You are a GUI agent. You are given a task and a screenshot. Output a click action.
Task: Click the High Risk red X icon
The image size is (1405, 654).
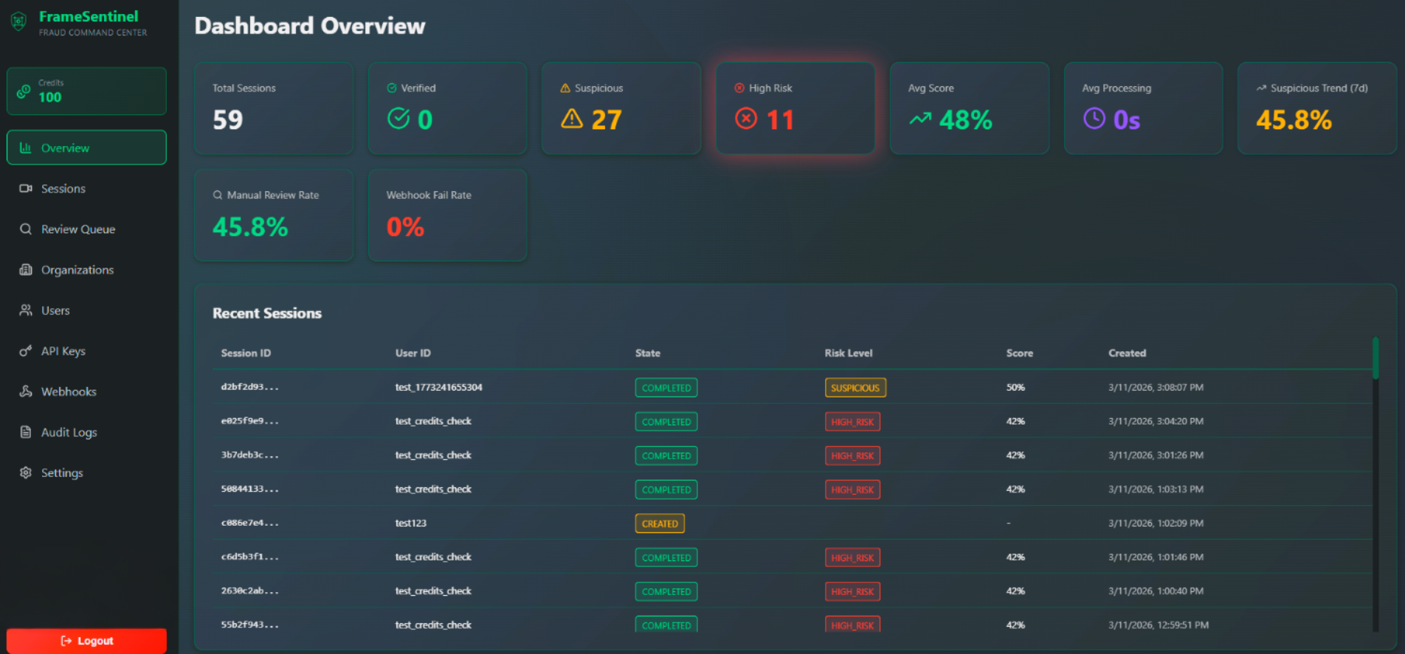[x=746, y=119]
